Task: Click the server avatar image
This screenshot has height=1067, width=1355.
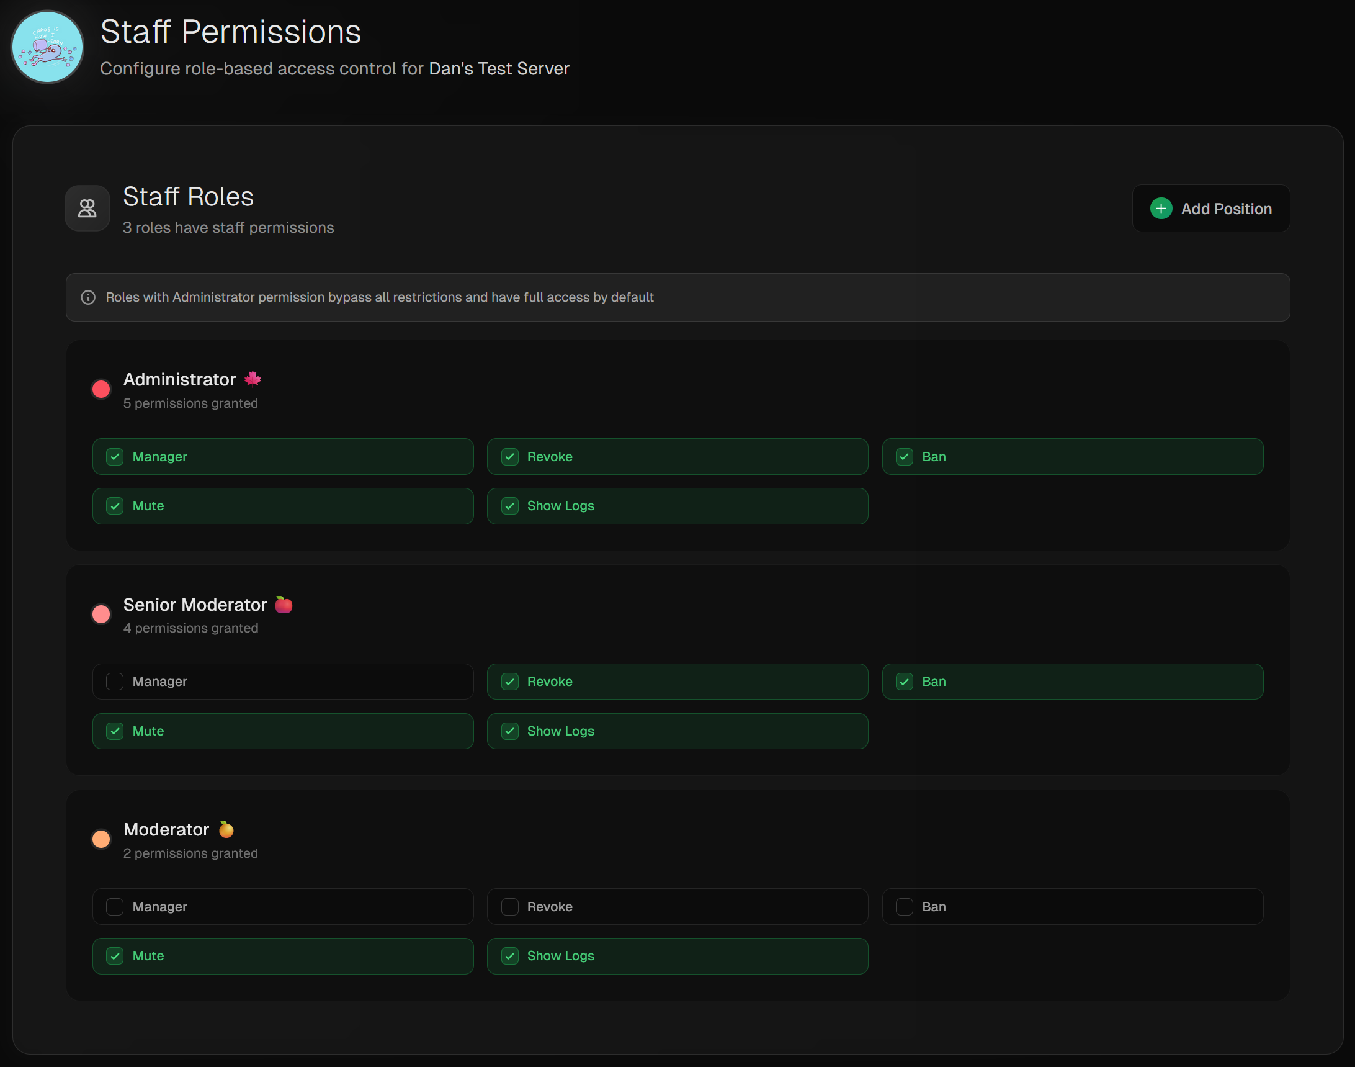Action: click(47, 47)
